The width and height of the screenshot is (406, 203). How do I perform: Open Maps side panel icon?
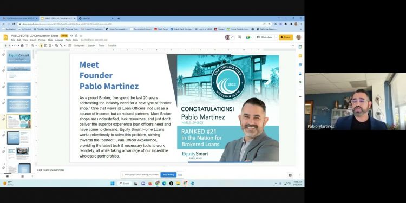(x=300, y=82)
